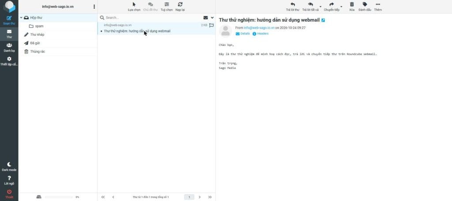Go to next page of messages
452x201 pixels.
tap(200, 197)
